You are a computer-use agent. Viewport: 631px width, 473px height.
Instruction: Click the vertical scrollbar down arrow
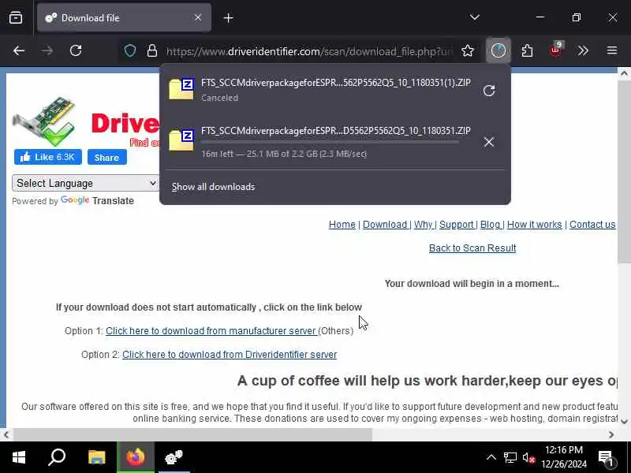[624, 422]
